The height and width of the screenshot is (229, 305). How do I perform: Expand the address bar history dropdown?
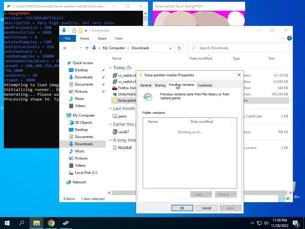170,48
